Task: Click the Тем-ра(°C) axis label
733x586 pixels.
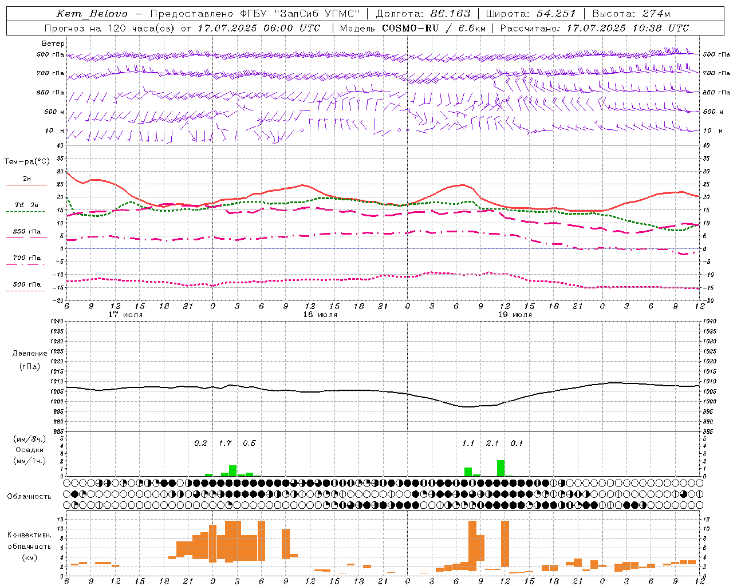Action: click(x=27, y=162)
